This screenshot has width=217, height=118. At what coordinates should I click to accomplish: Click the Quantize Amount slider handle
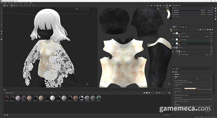[177, 86]
